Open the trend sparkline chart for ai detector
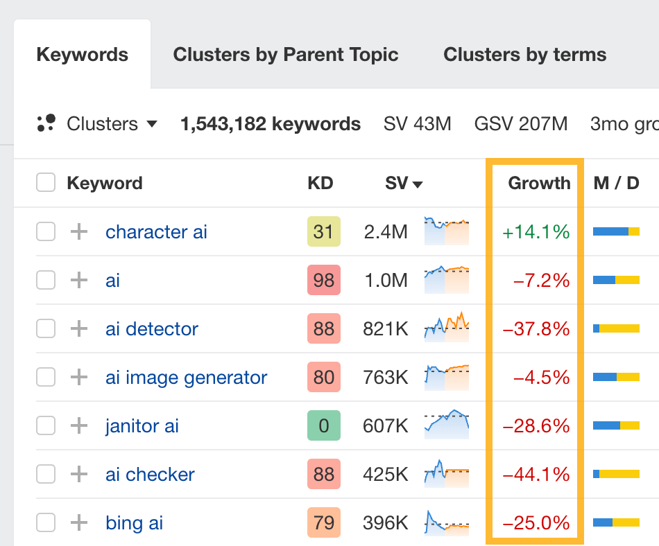The height and width of the screenshot is (546, 659). click(x=446, y=328)
